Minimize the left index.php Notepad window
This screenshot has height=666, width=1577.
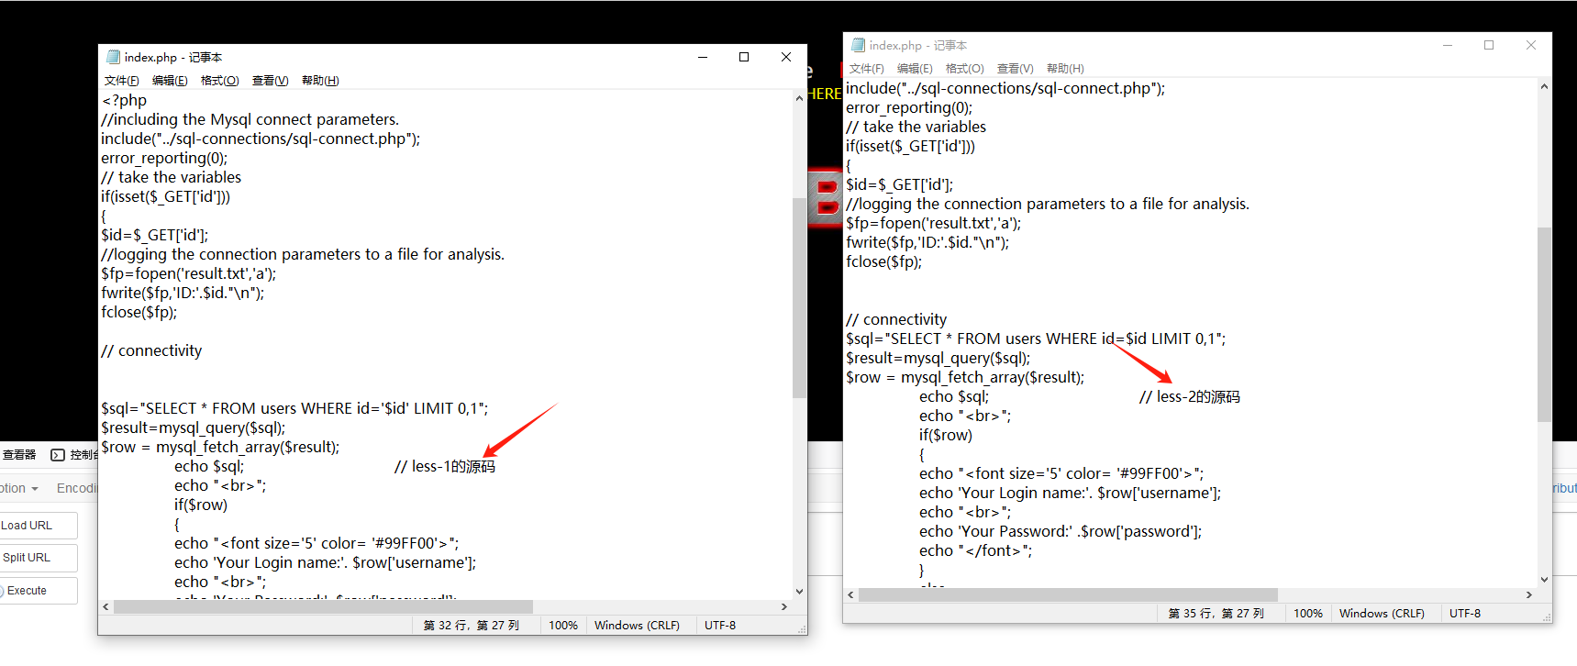703,57
